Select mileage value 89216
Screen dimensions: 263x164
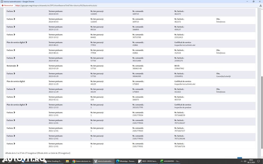[x=93, y=29]
